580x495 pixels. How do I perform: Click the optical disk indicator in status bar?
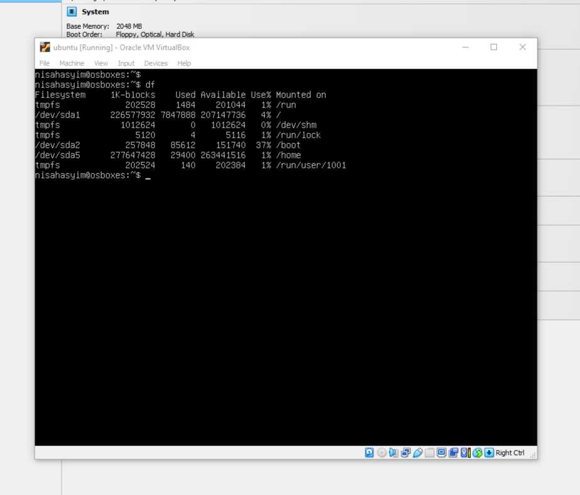(382, 452)
